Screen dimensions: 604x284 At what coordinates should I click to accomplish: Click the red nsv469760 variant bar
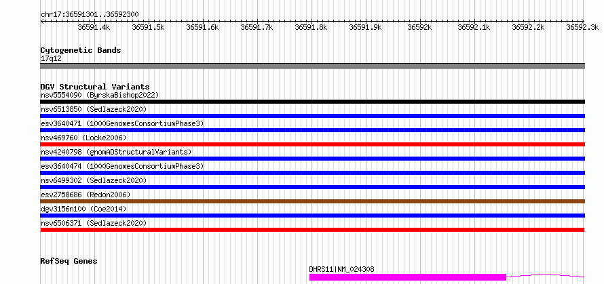pos(312,144)
